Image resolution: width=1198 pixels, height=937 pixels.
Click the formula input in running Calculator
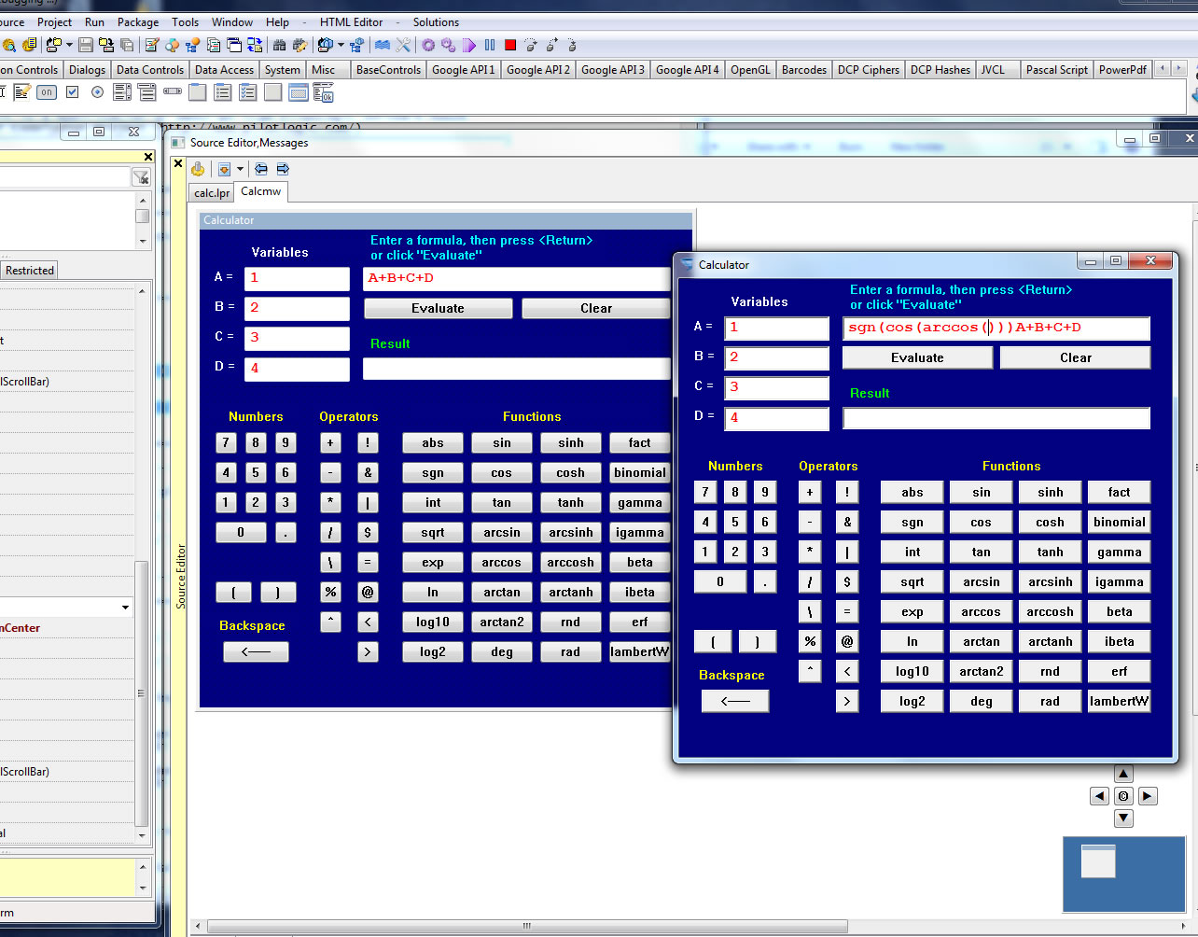click(x=996, y=328)
